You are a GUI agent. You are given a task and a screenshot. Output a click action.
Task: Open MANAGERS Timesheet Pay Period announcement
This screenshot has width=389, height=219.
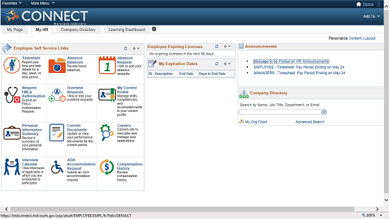pyautogui.click(x=299, y=73)
